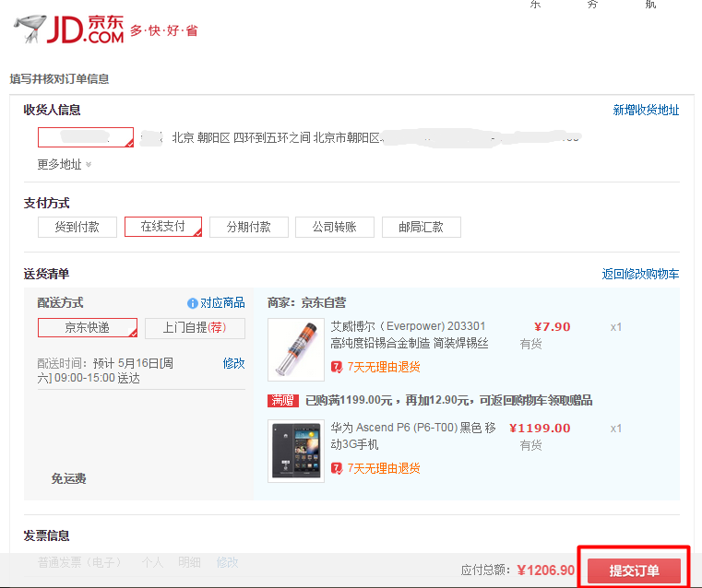This screenshot has height=588, width=702.
Task: Expand 更多地址 address list
Action: click(64, 165)
